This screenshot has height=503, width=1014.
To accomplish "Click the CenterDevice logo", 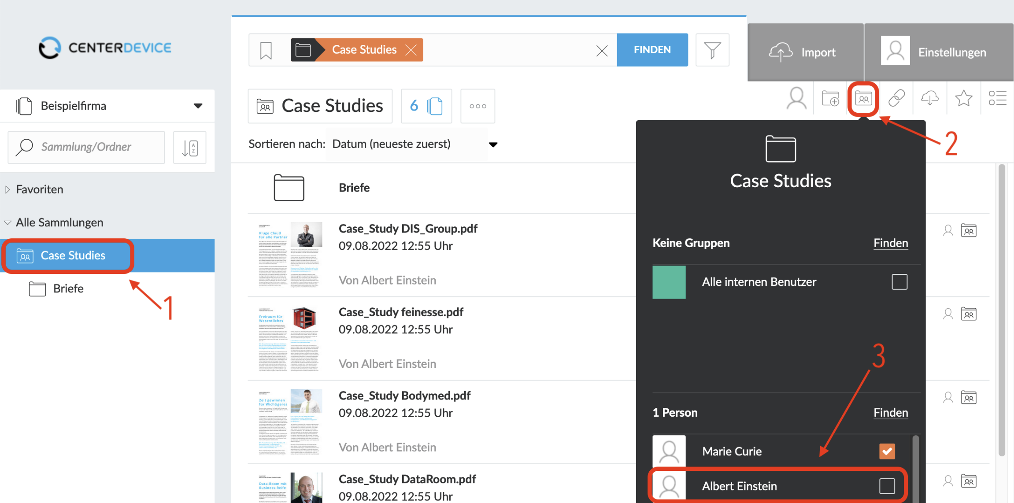I will click(x=105, y=48).
